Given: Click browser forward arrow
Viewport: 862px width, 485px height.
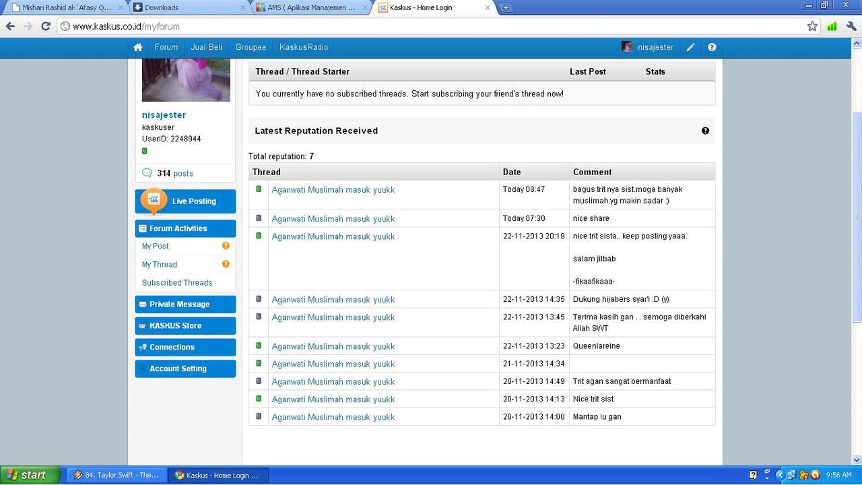Looking at the screenshot, I should click(28, 26).
